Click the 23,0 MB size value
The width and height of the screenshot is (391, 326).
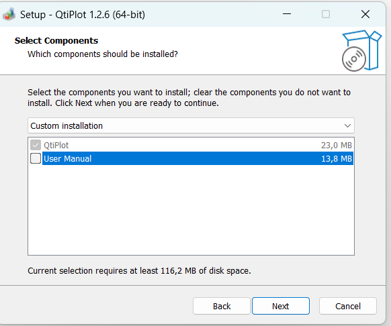tap(337, 145)
